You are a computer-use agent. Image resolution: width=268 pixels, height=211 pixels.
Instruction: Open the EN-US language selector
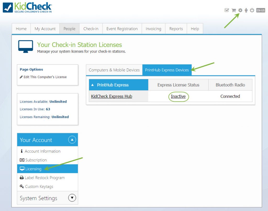pyautogui.click(x=261, y=10)
